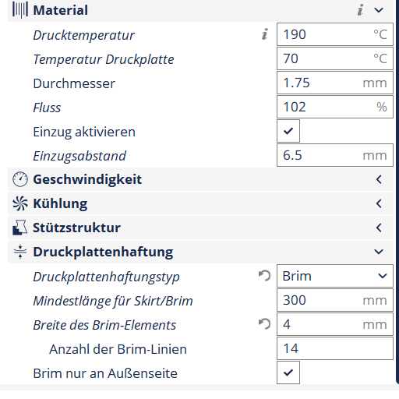Expand the Geschwindigkeit section chevron

coord(379,179)
